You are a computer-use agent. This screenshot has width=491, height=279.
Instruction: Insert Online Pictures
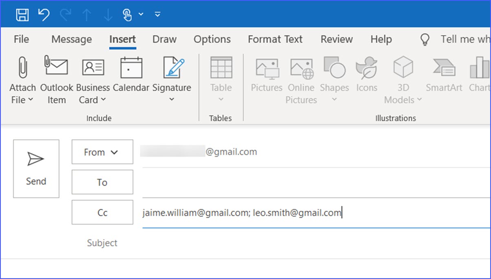(301, 80)
